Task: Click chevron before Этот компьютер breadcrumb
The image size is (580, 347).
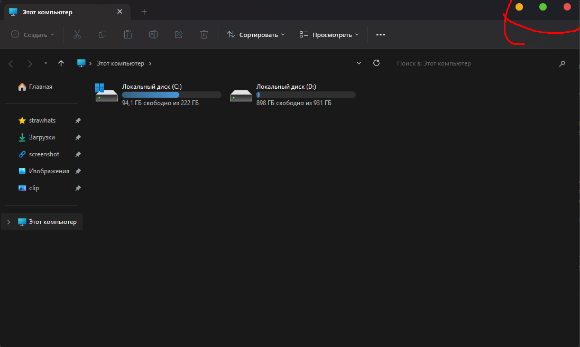Action: 90,63
